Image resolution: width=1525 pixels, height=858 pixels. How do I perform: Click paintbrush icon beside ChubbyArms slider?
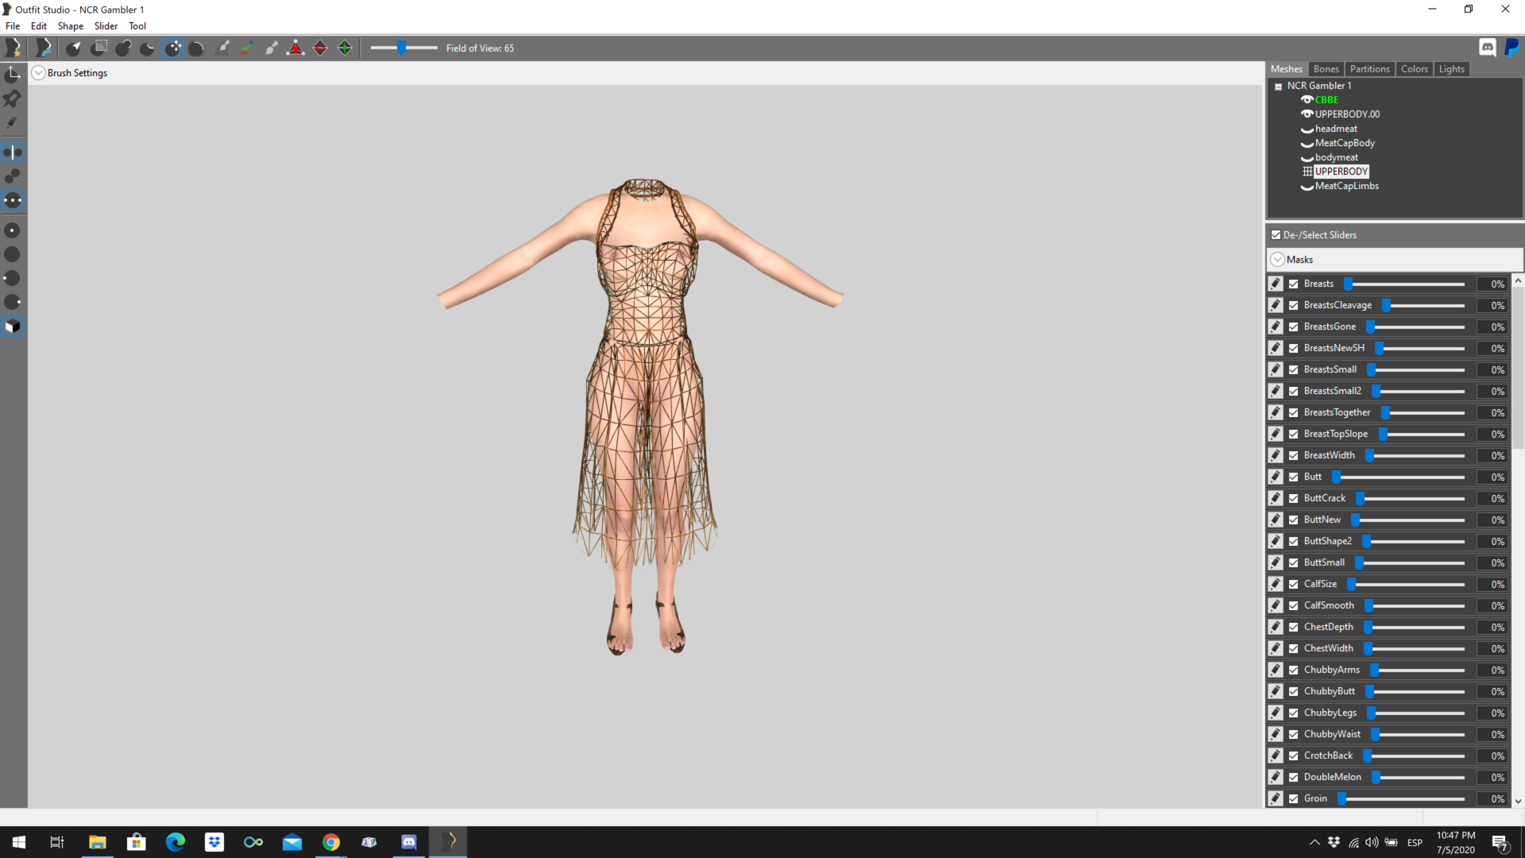[1276, 670]
